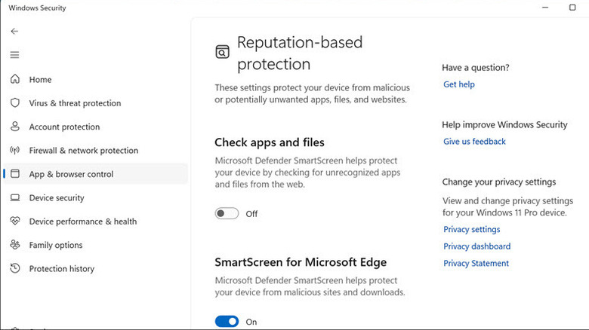Click the Virus & threat protection shield icon
Viewport: 589px width, 330px height.
tap(14, 103)
